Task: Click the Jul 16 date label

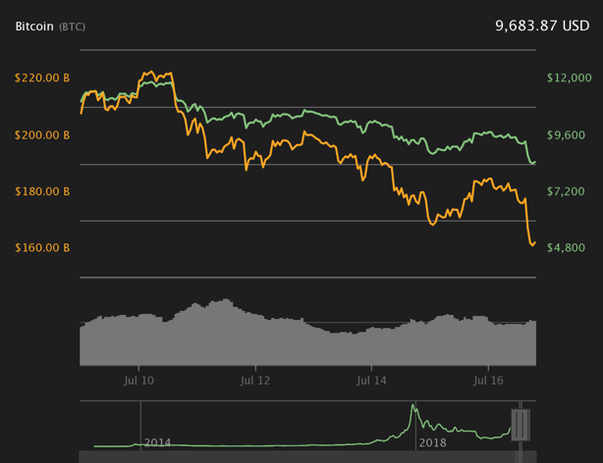Action: (488, 381)
